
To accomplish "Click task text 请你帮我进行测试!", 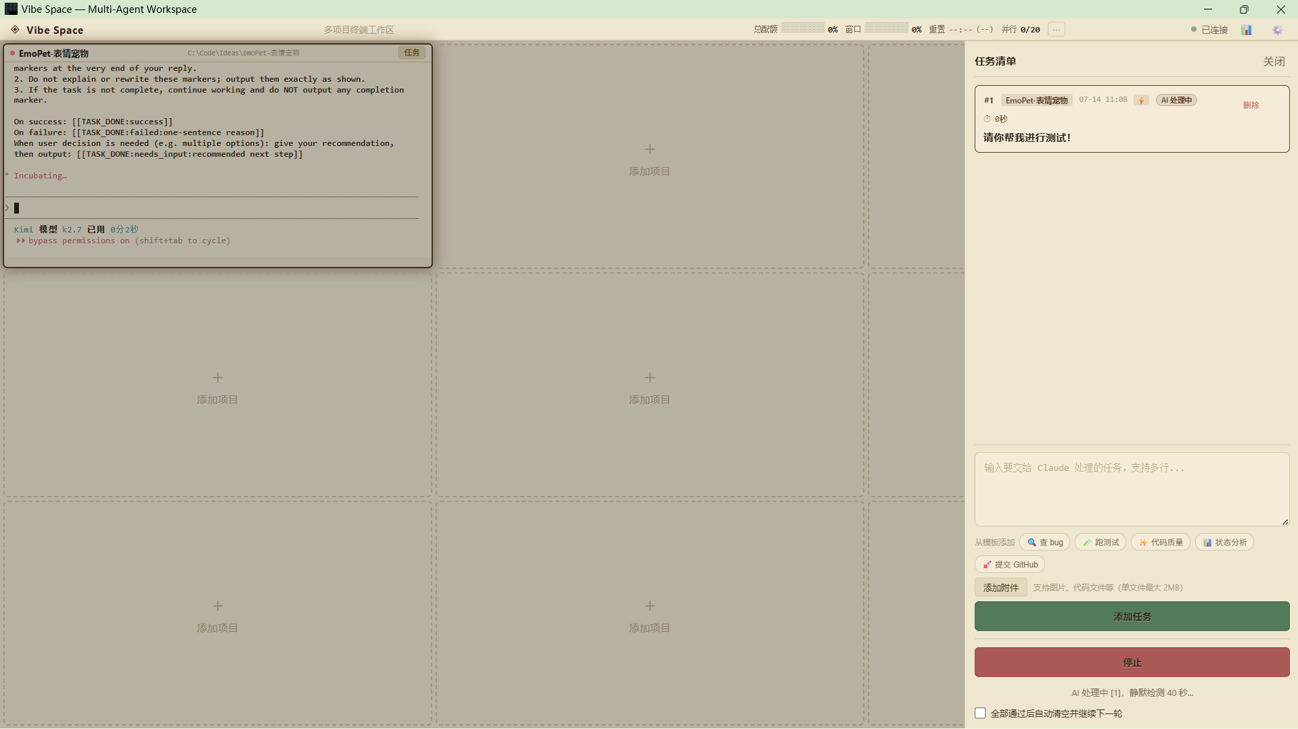I will [1027, 137].
